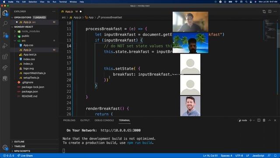Open changes compare icon in editor toolbar
Viewport: 280px width, 158px height.
coord(264,12)
